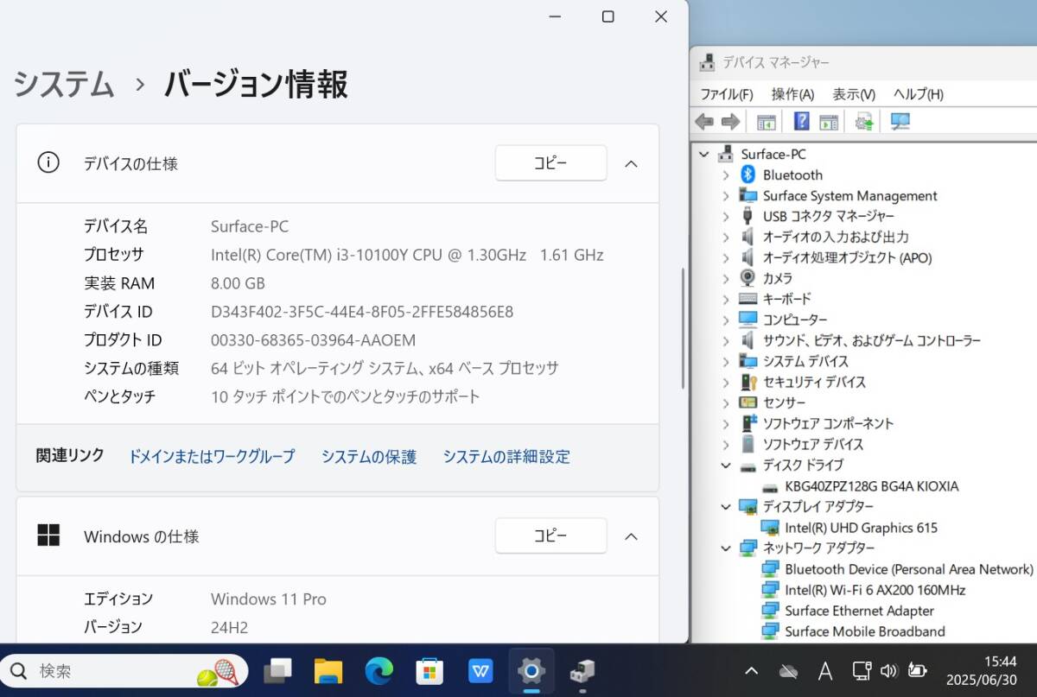Select the Surface Mobile Broadband entry
1037x697 pixels.
pyautogui.click(x=864, y=631)
